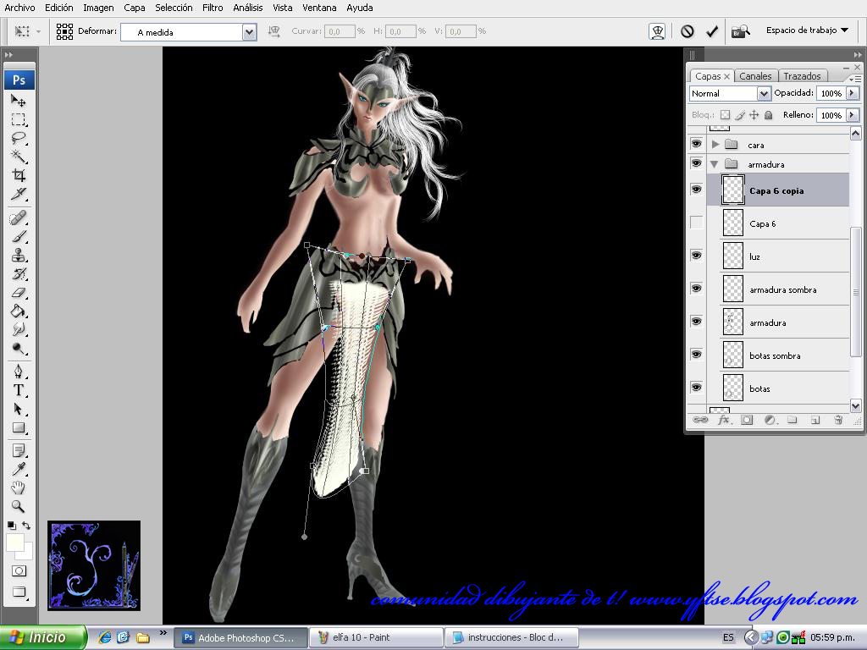The width and height of the screenshot is (867, 650).
Task: Open the Filtro menu
Action: click(x=213, y=8)
